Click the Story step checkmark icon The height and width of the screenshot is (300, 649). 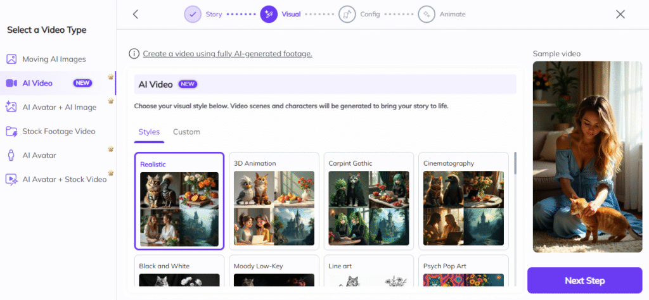click(x=193, y=15)
